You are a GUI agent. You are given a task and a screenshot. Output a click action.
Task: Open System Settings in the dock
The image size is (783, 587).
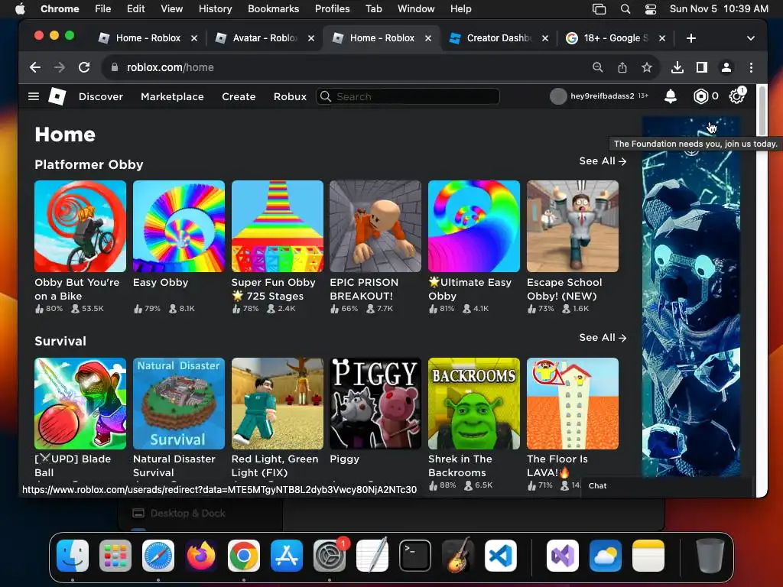tap(330, 556)
